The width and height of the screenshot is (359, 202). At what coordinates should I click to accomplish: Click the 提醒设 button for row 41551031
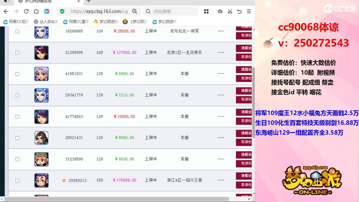click(244, 69)
